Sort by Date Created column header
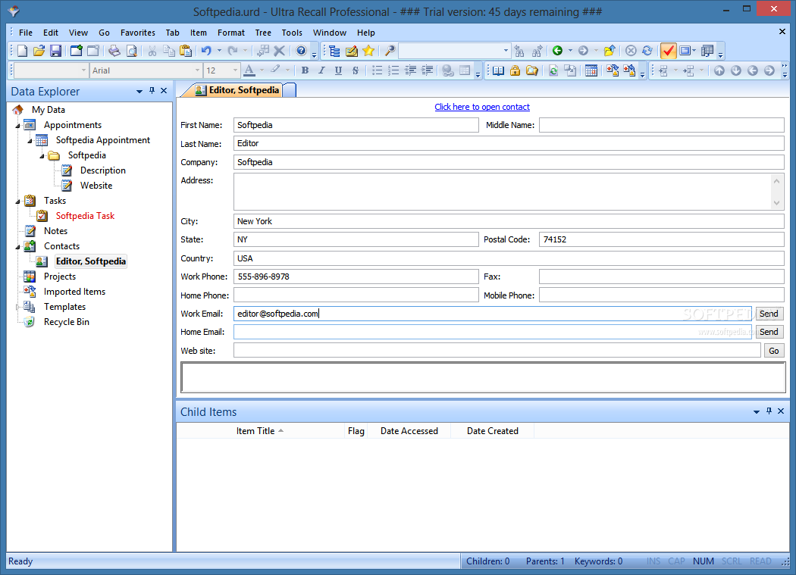796x575 pixels. click(493, 431)
